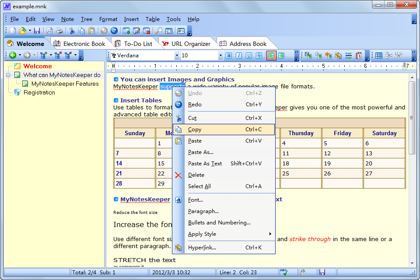Click the Print icon in the toolbar

coord(59,31)
